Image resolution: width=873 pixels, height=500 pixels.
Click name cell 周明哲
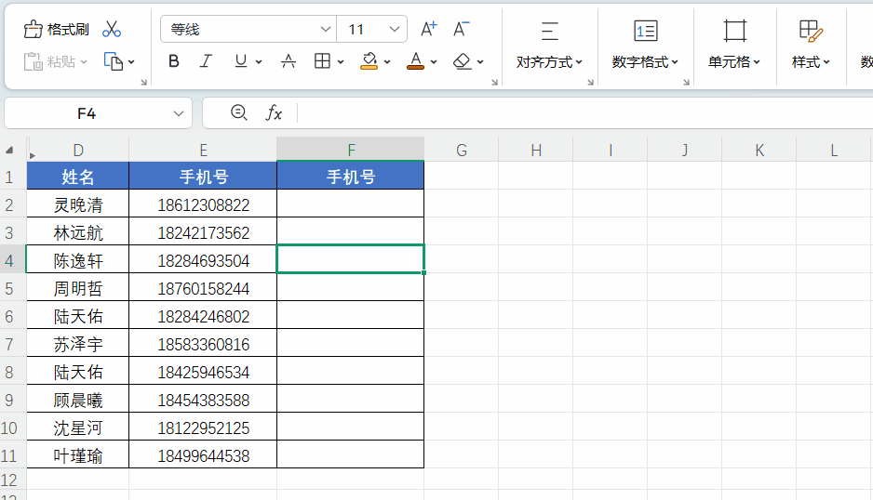tap(78, 288)
